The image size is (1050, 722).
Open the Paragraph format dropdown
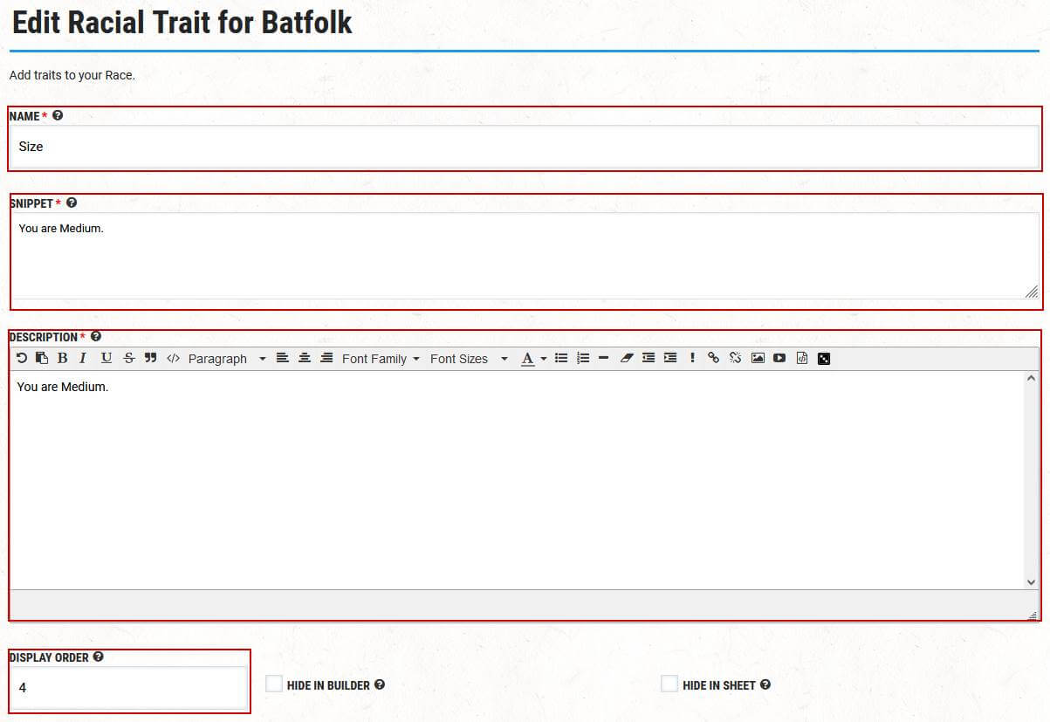[227, 359]
